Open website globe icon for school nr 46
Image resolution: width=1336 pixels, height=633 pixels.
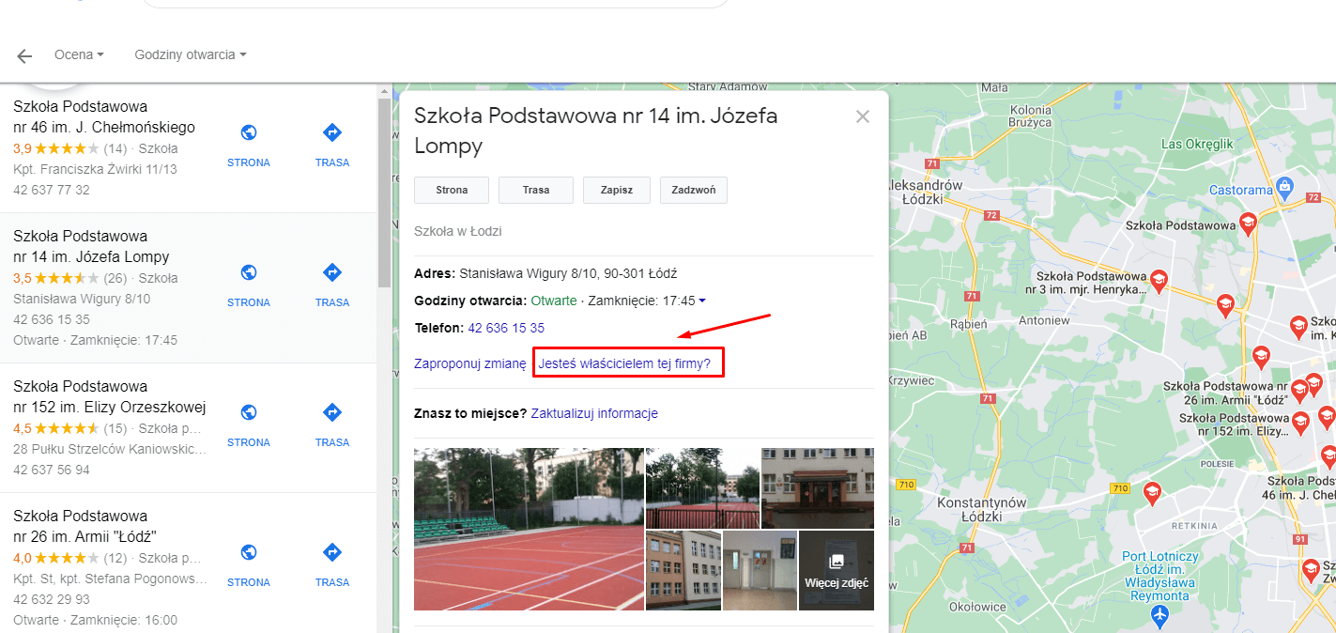click(x=249, y=132)
